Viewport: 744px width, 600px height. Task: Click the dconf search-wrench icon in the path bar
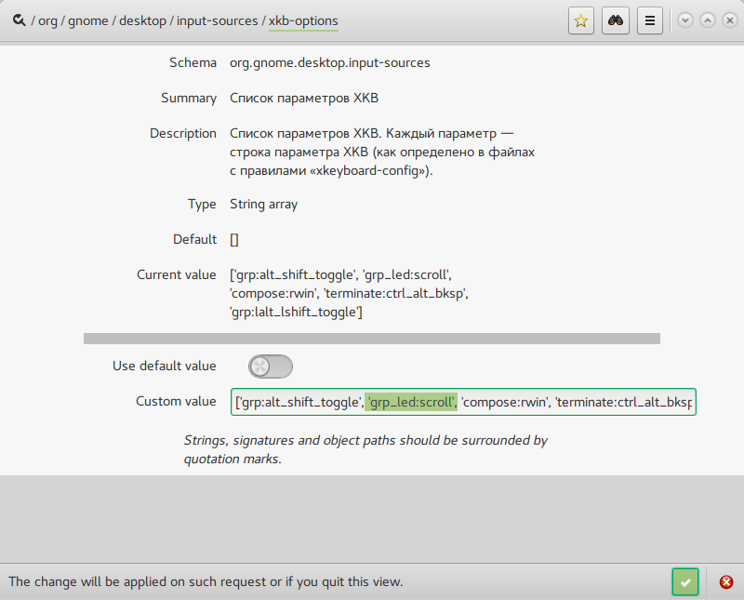pos(19,20)
